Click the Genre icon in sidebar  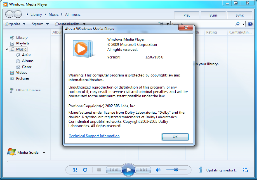click(x=18, y=67)
